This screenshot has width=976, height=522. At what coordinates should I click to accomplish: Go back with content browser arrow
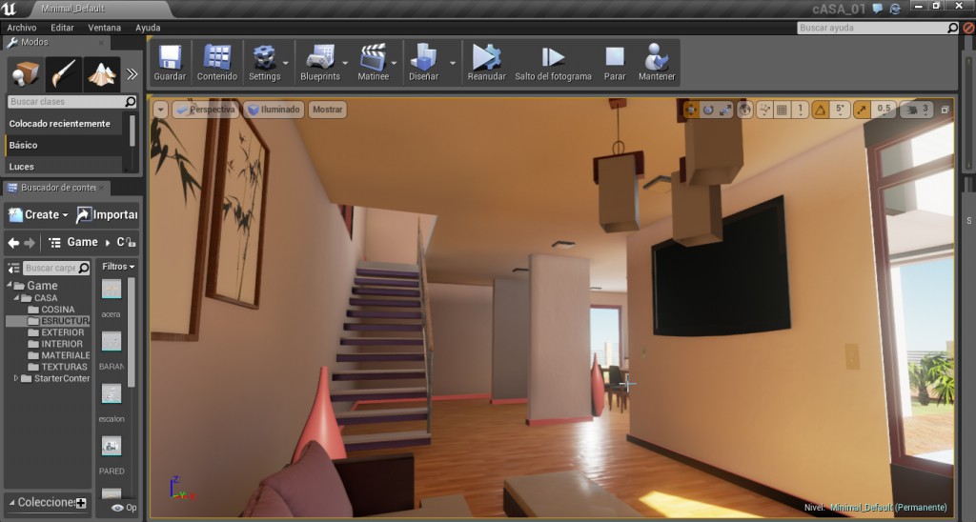point(13,243)
